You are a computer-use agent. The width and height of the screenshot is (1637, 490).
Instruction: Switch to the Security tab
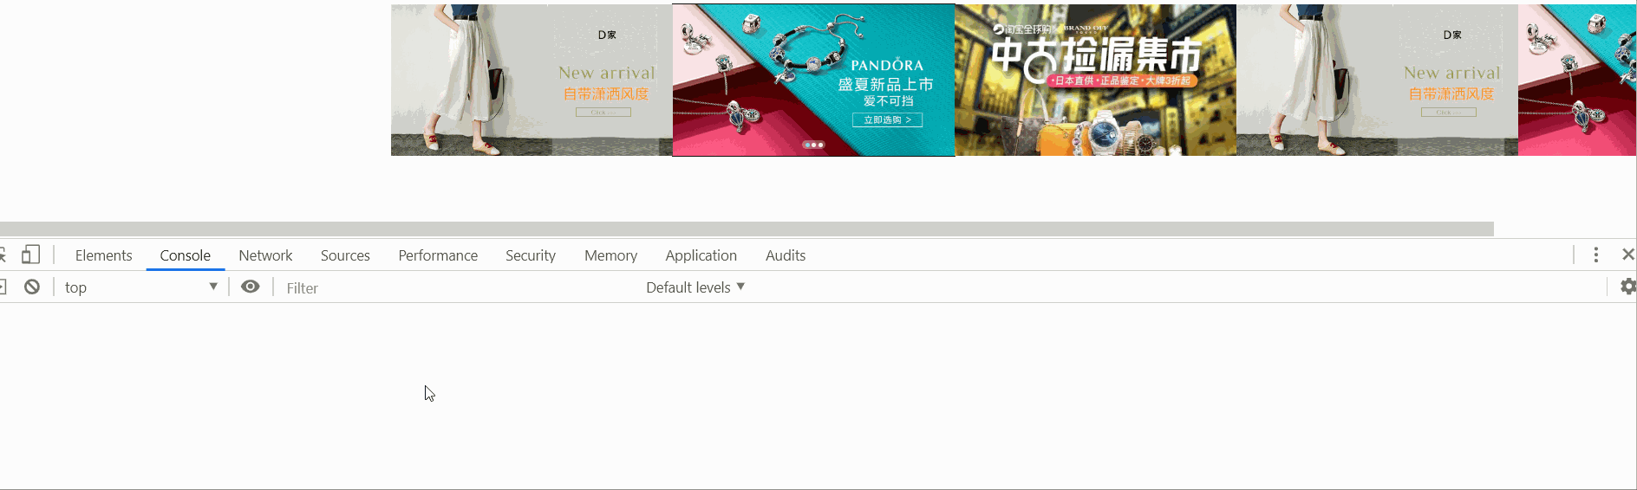[531, 255]
